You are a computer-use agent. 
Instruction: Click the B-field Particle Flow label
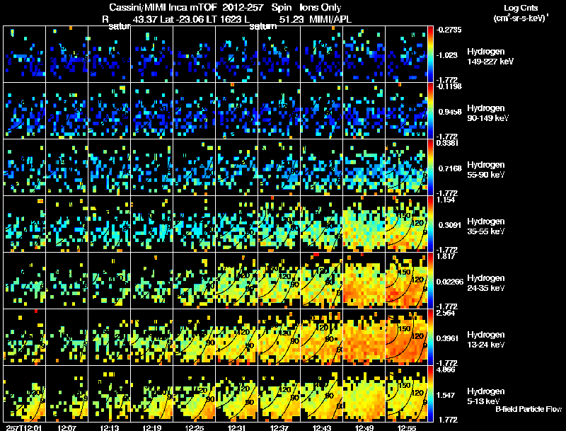click(x=529, y=409)
